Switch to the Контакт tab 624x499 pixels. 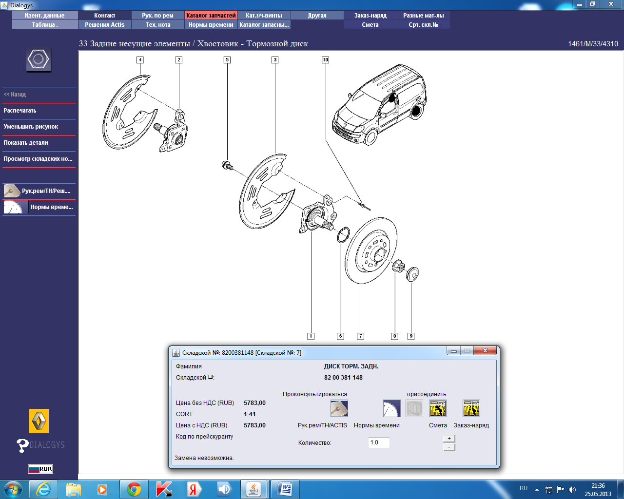[105, 16]
